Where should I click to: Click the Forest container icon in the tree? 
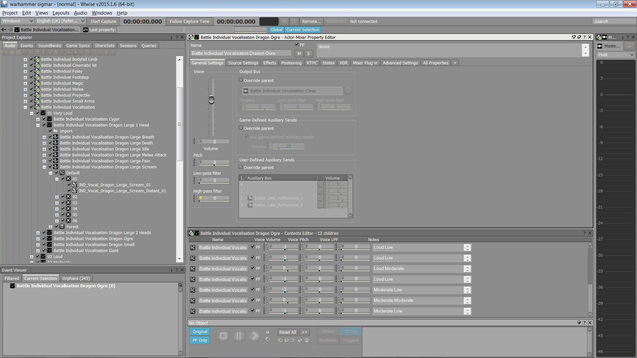(x=62, y=227)
